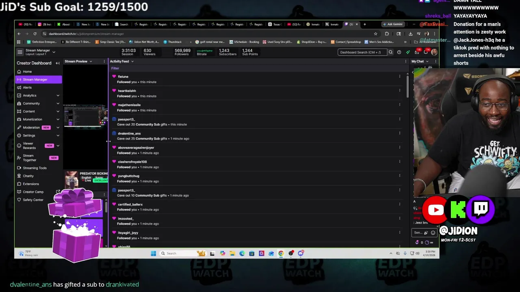Open options for yungbuttchug follow event
The height and width of the screenshot is (292, 520).
point(399,176)
